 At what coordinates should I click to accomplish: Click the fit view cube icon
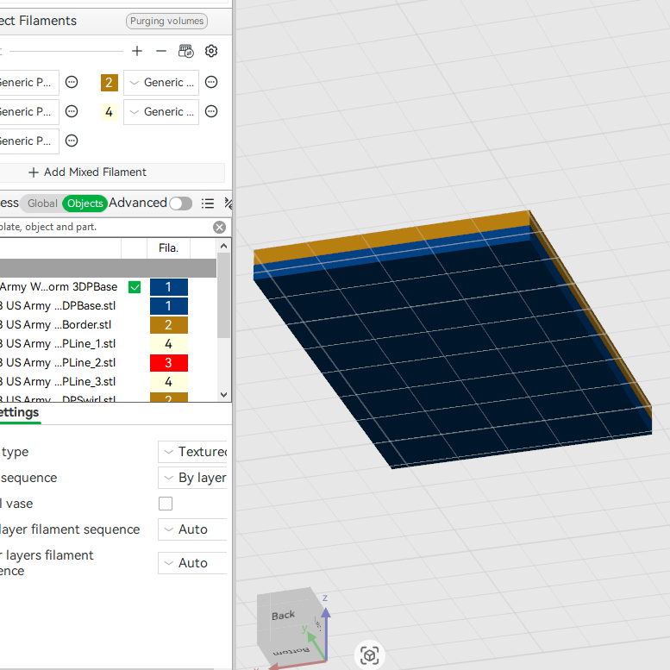point(369,655)
